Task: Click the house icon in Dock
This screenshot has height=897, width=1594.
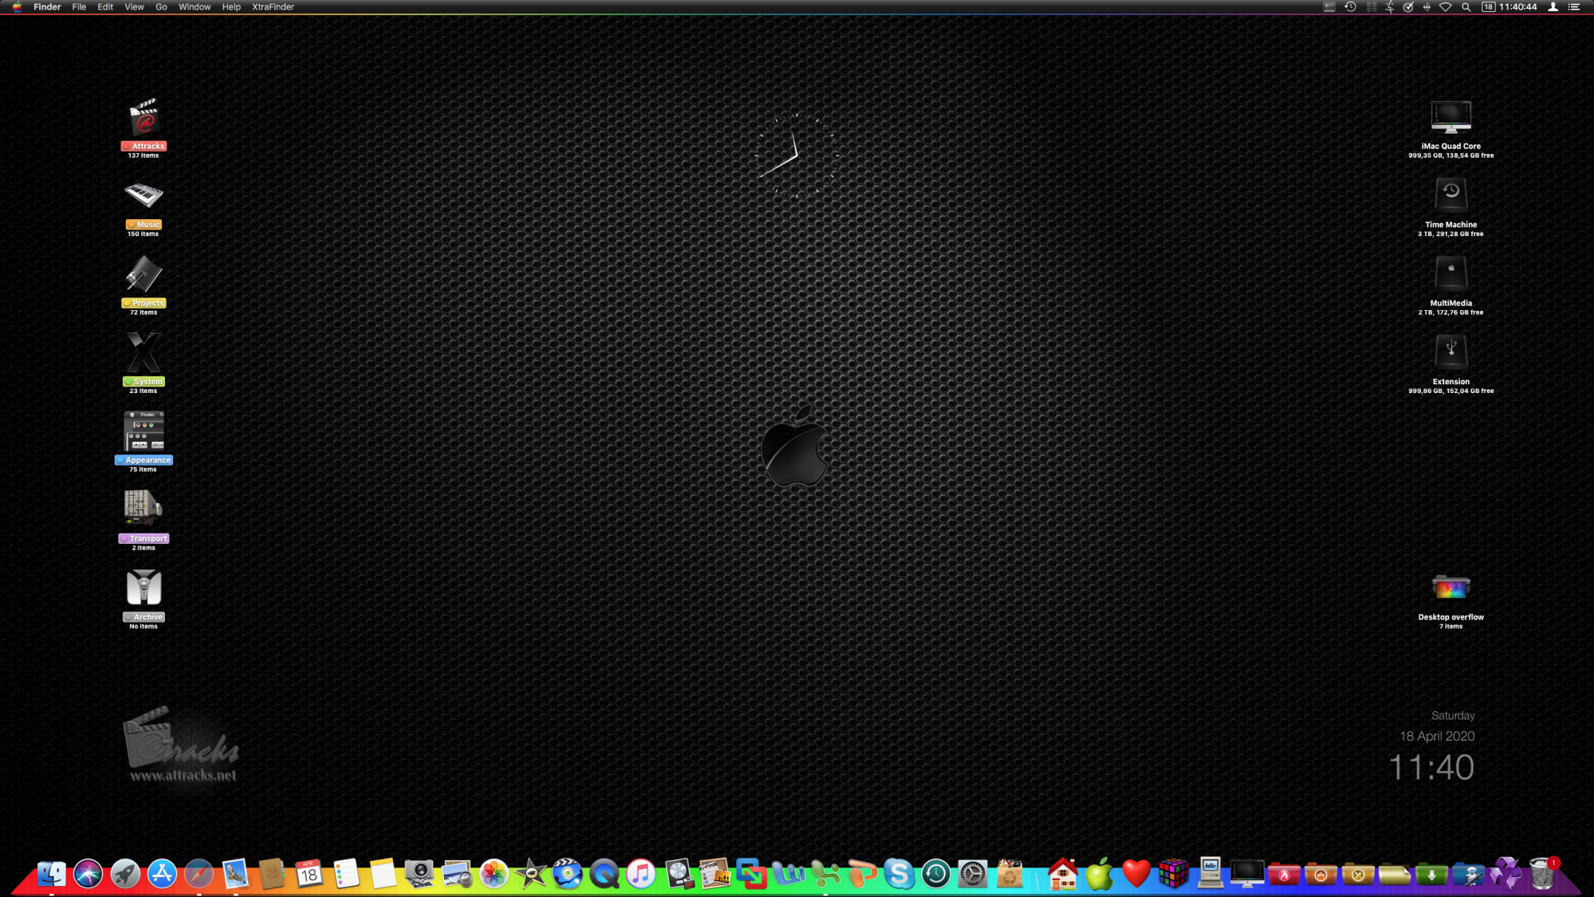Action: click(x=1062, y=874)
